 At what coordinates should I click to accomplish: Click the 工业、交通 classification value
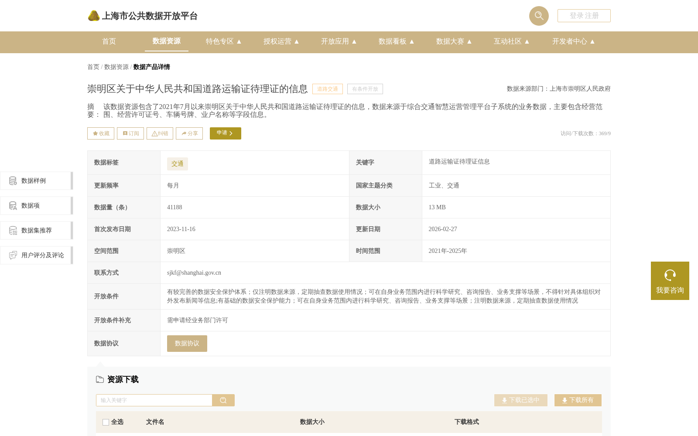tap(444, 186)
